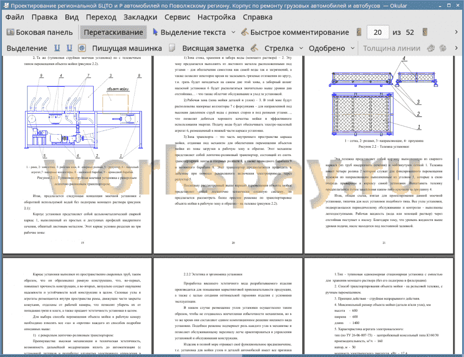Go to next page icon

pyautogui.click(x=425, y=32)
